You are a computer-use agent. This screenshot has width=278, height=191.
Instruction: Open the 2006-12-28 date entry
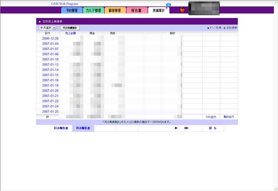click(50, 38)
